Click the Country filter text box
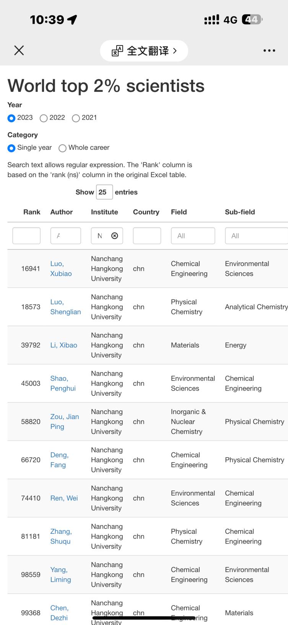 tap(147, 236)
